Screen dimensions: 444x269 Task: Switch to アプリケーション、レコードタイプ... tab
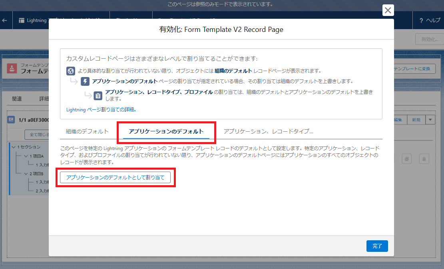[269, 132]
